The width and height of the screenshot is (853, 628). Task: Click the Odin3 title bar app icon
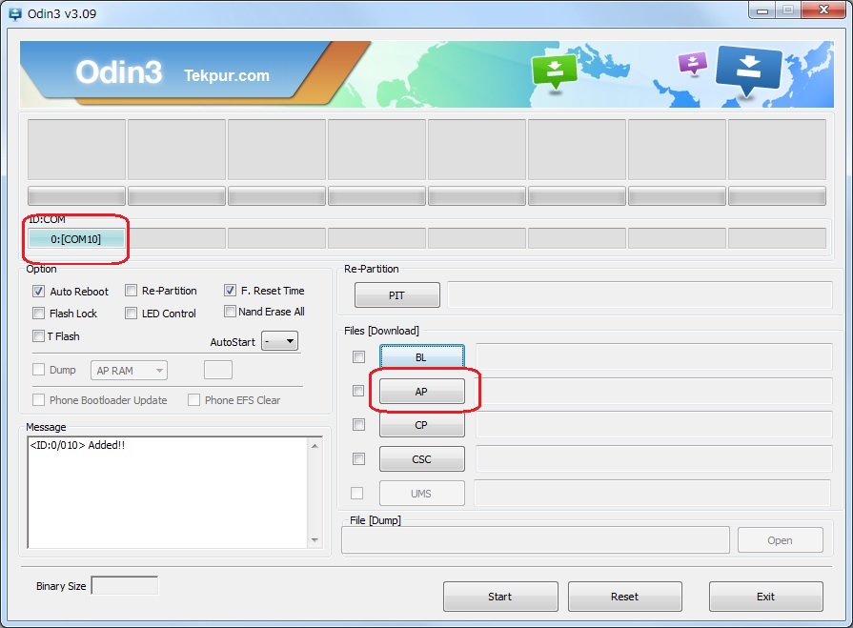(15, 14)
